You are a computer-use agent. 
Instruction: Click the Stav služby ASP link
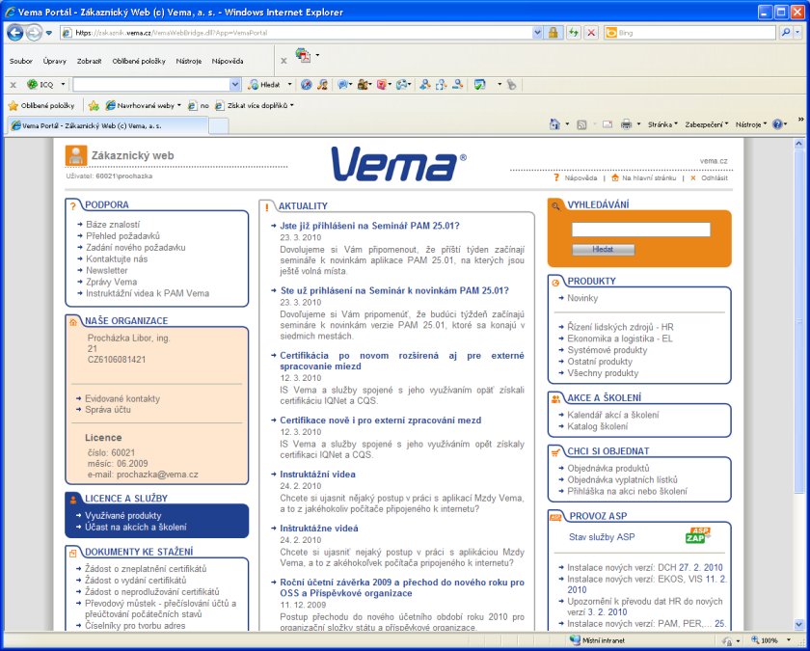pos(602,537)
